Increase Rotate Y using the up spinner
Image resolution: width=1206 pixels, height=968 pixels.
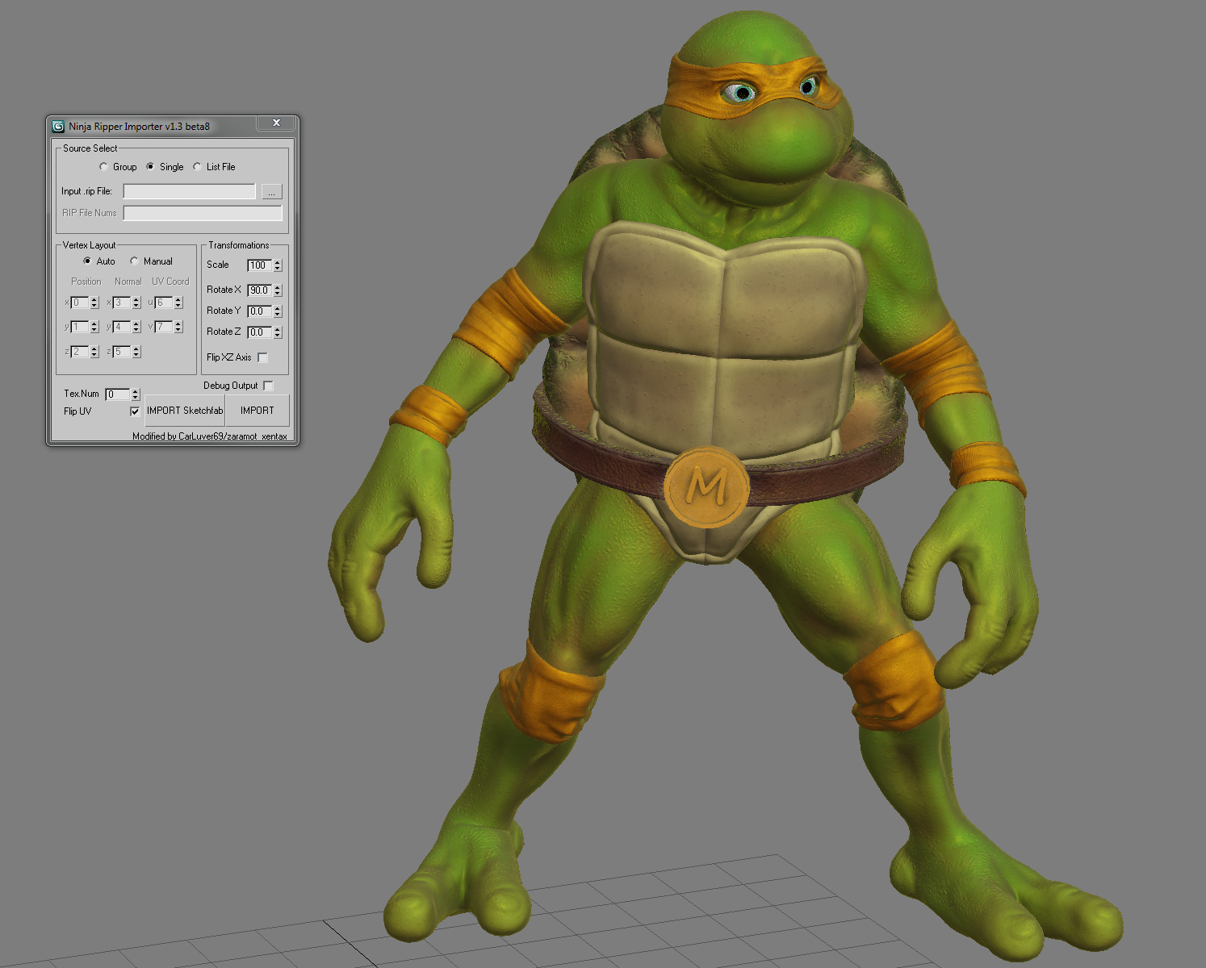(278, 308)
